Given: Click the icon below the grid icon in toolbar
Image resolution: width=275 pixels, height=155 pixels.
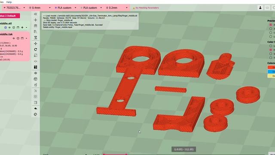Looking at the screenshot, I should [35, 102].
